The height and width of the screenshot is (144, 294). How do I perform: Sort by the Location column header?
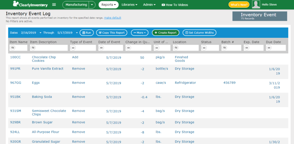179,42
